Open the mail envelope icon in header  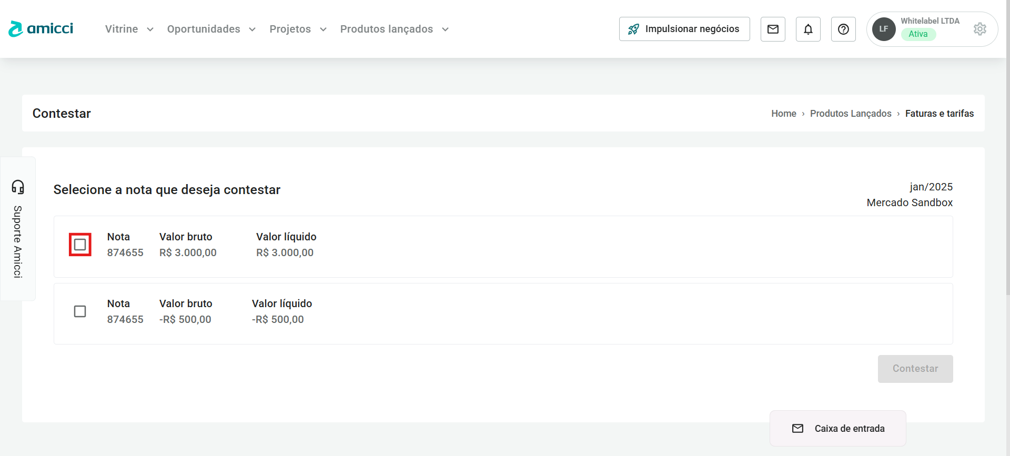pos(773,29)
